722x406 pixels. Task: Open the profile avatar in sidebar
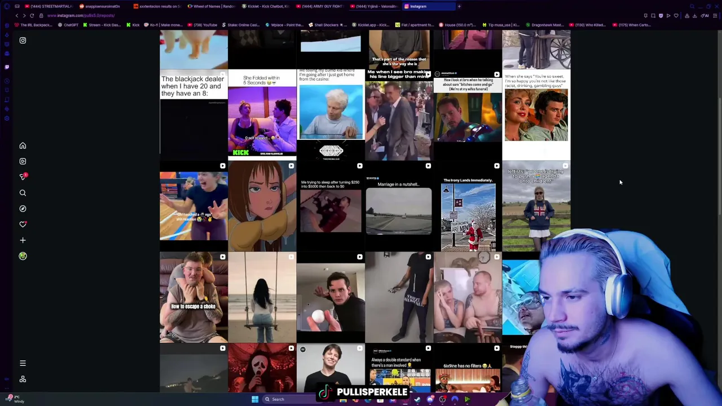point(23,256)
